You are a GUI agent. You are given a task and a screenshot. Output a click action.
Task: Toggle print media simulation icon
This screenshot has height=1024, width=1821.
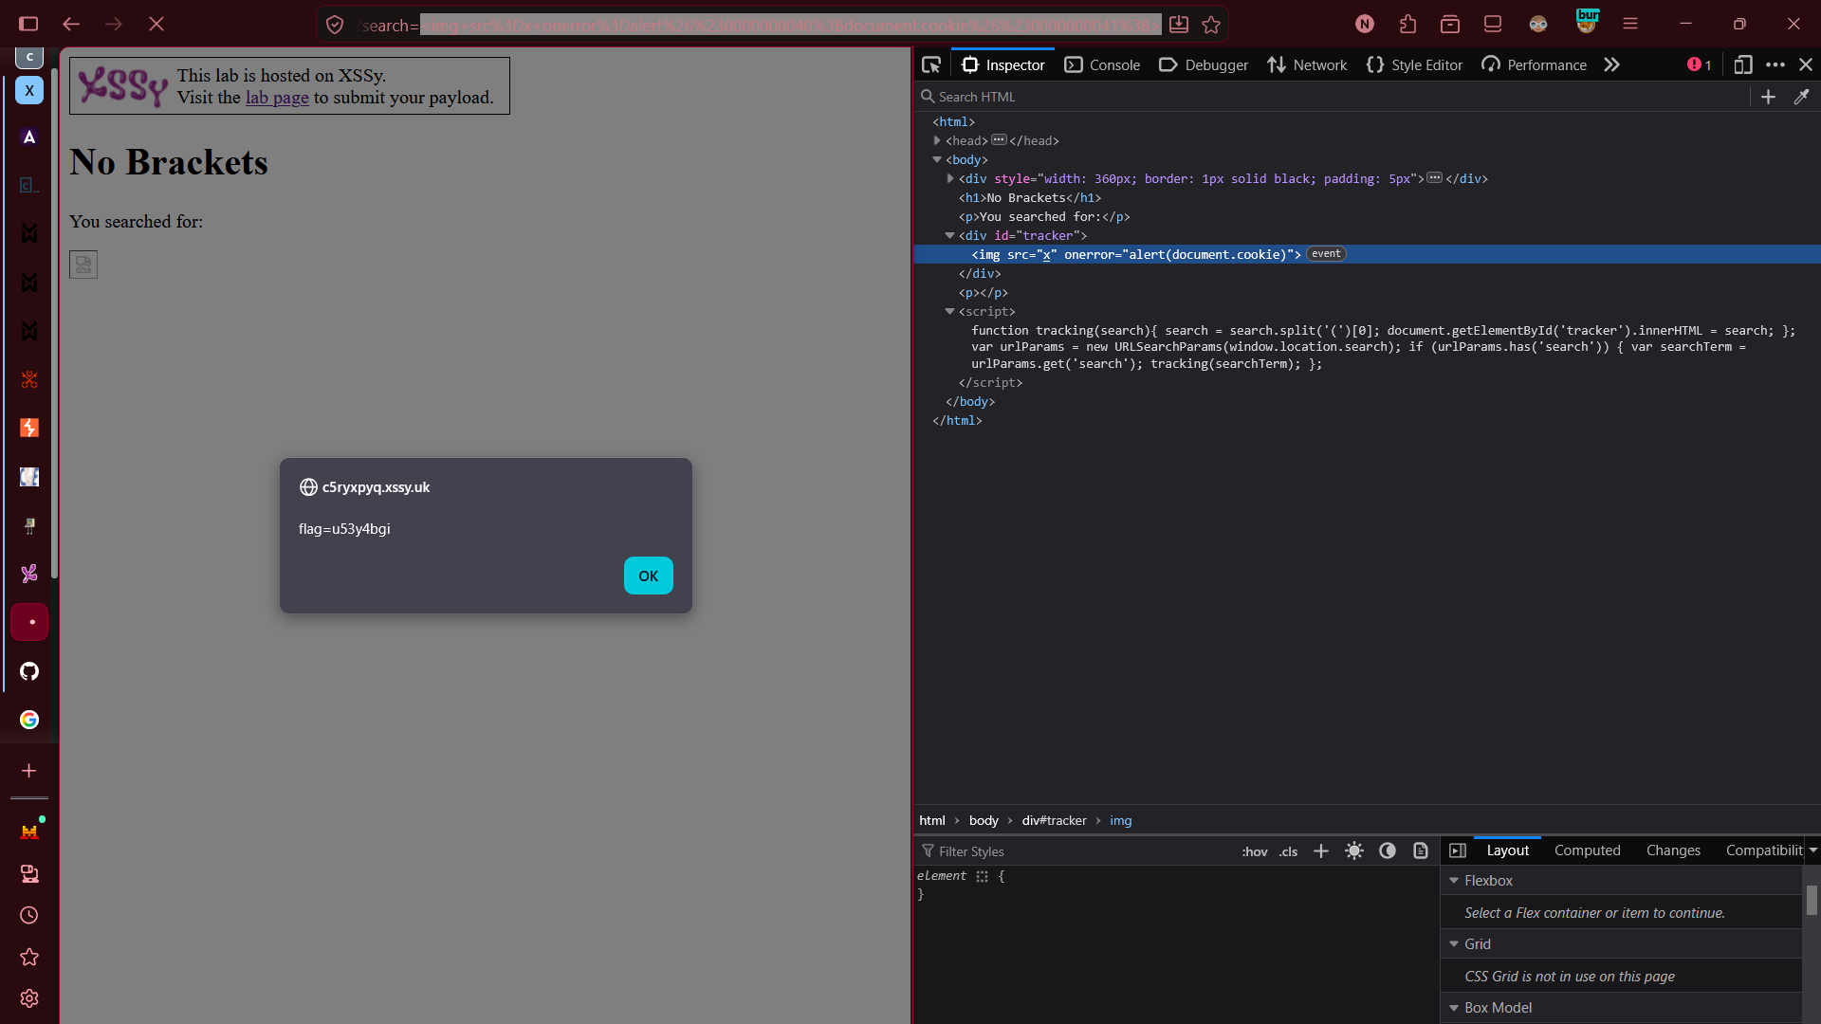[x=1421, y=851]
